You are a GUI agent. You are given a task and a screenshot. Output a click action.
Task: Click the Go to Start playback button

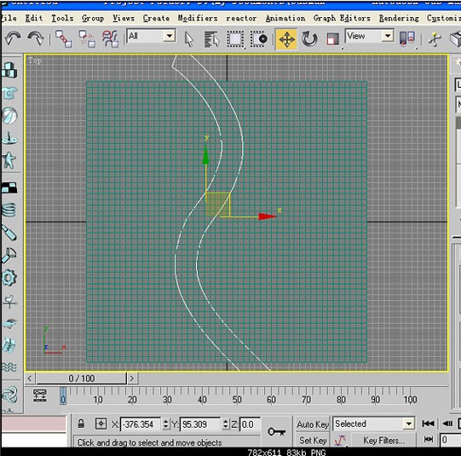click(428, 424)
